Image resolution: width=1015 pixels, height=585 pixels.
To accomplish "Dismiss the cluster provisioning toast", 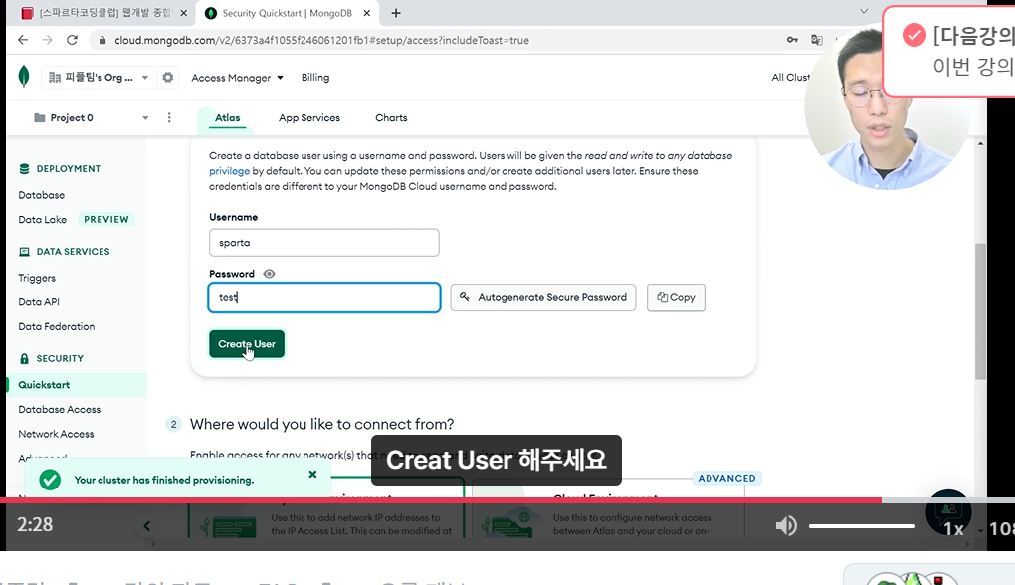I will pyautogui.click(x=312, y=475).
